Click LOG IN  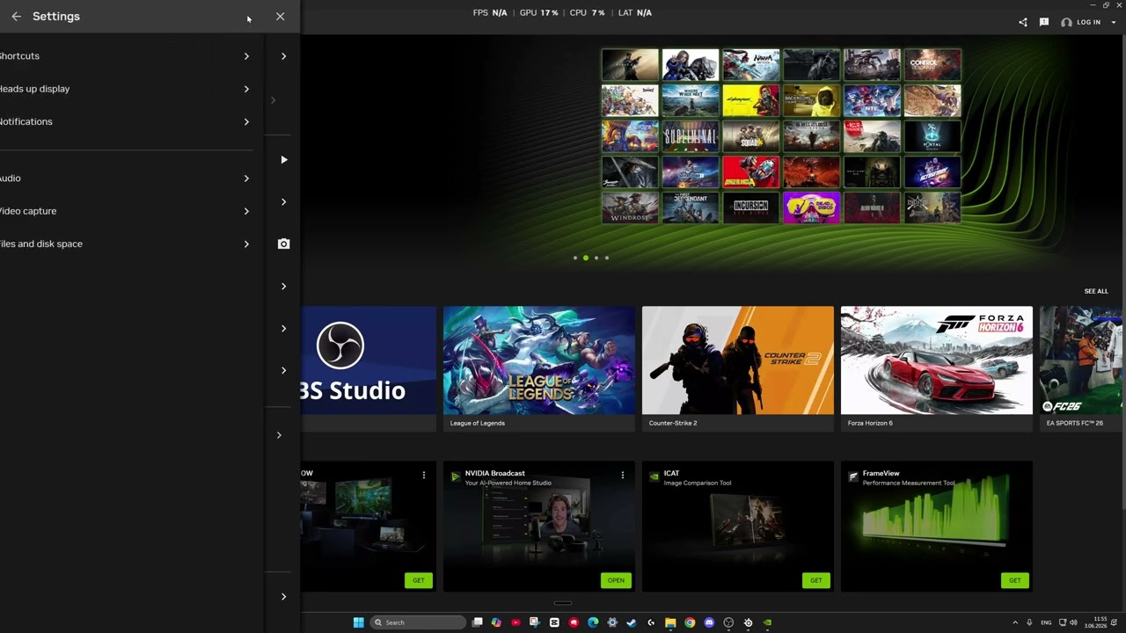[1088, 22]
